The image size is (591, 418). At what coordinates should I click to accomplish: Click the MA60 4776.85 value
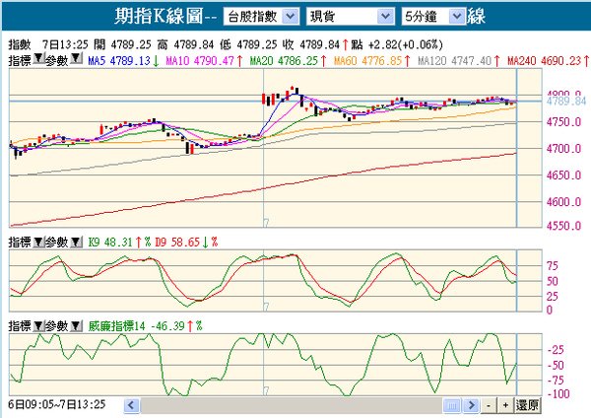[x=367, y=60]
